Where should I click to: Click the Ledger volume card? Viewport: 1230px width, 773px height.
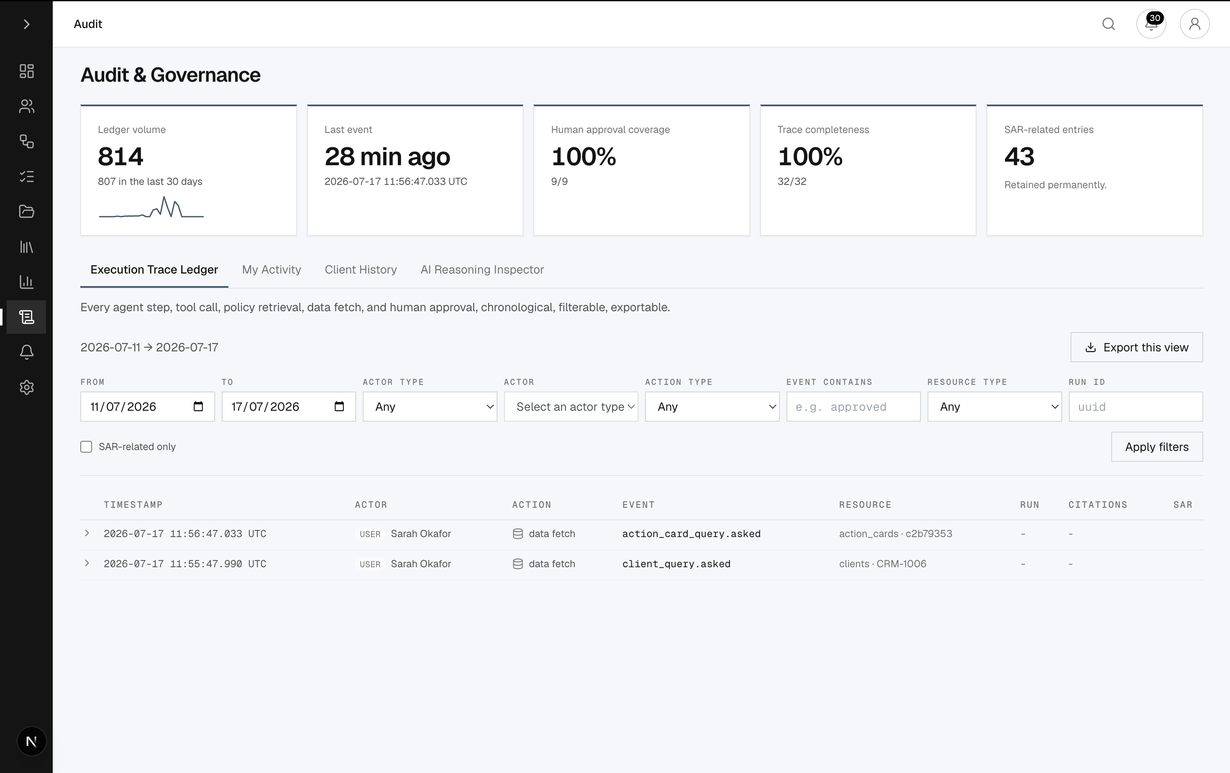click(x=189, y=170)
